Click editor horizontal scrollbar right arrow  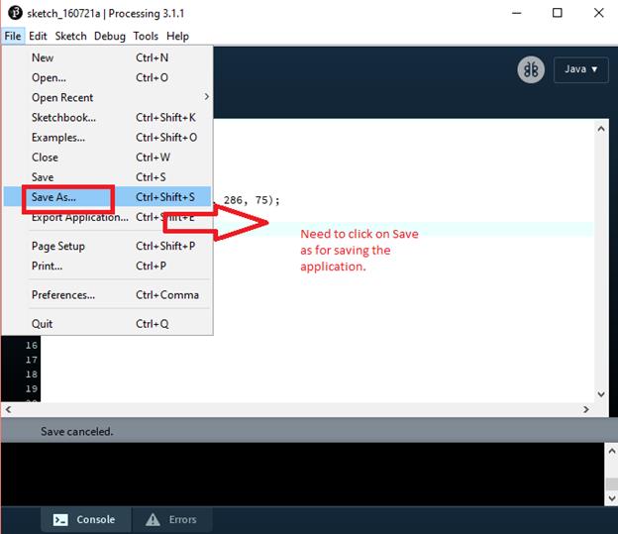point(586,410)
